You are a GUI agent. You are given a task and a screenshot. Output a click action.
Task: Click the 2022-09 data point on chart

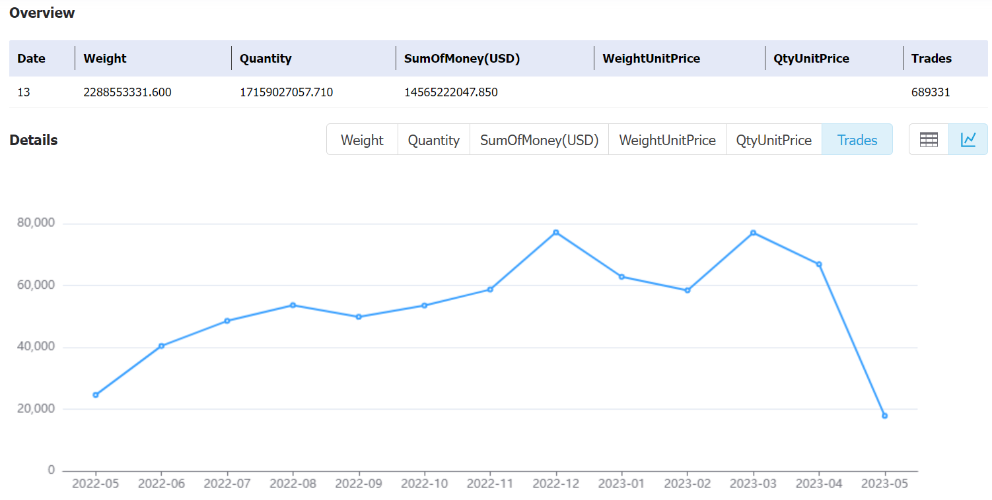[359, 317]
